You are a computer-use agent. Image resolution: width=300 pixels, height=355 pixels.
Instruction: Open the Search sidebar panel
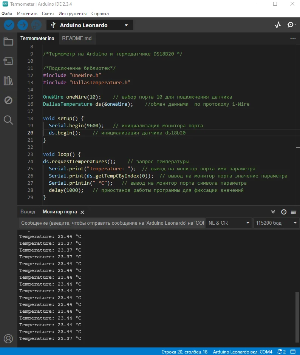[x=8, y=120]
